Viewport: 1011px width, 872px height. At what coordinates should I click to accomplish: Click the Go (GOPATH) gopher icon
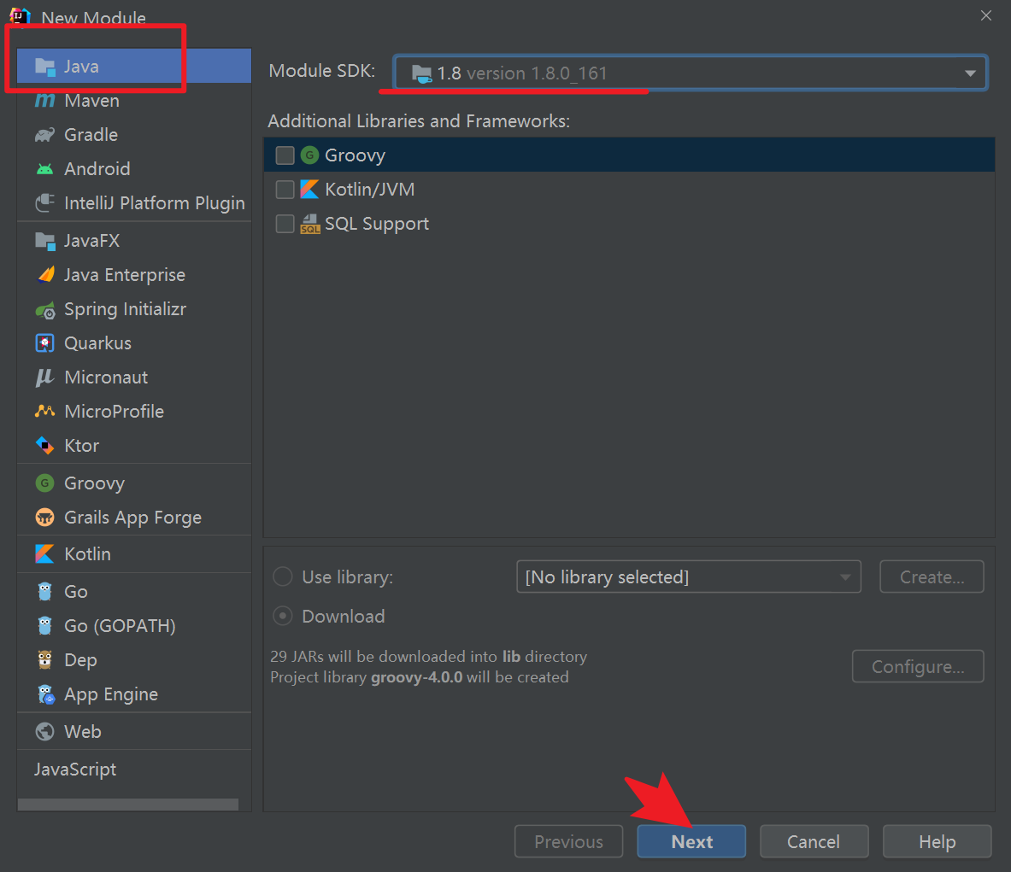[x=45, y=625]
